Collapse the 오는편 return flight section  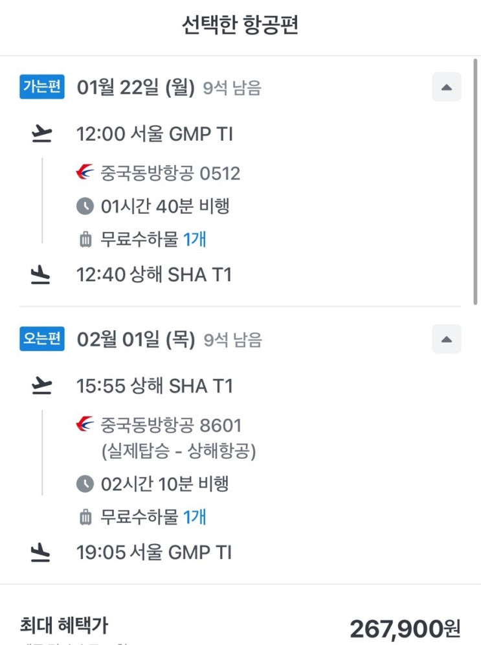pos(447,339)
